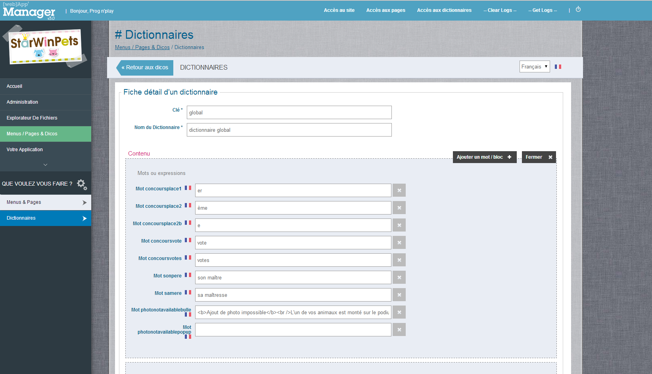Click the StarWinPets logo
This screenshot has height=374, width=652.
pos(45,46)
